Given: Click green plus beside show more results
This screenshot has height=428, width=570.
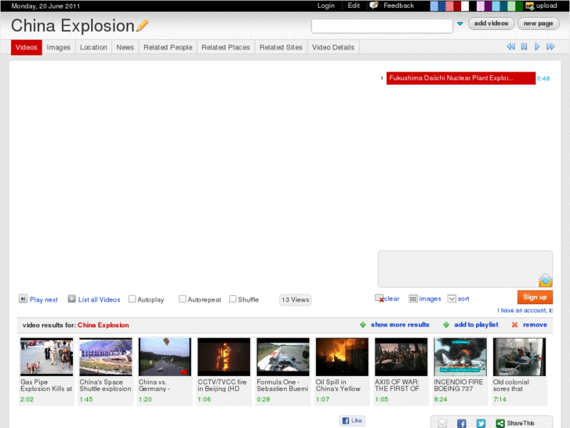Looking at the screenshot, I should tap(362, 324).
